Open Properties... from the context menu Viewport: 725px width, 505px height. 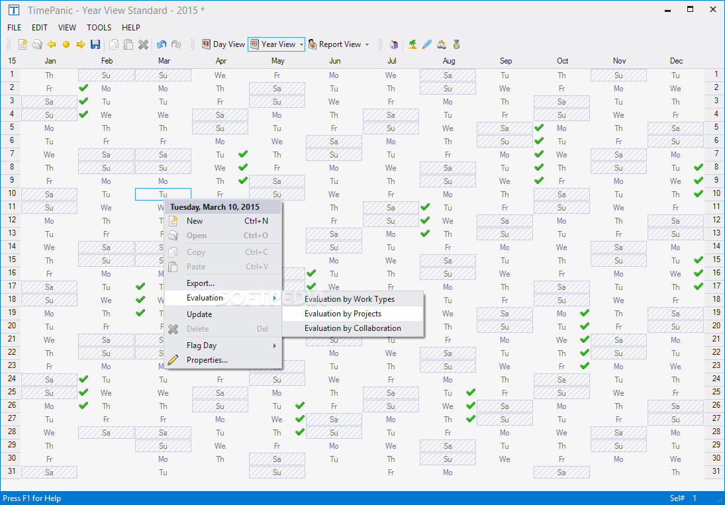pos(223,360)
